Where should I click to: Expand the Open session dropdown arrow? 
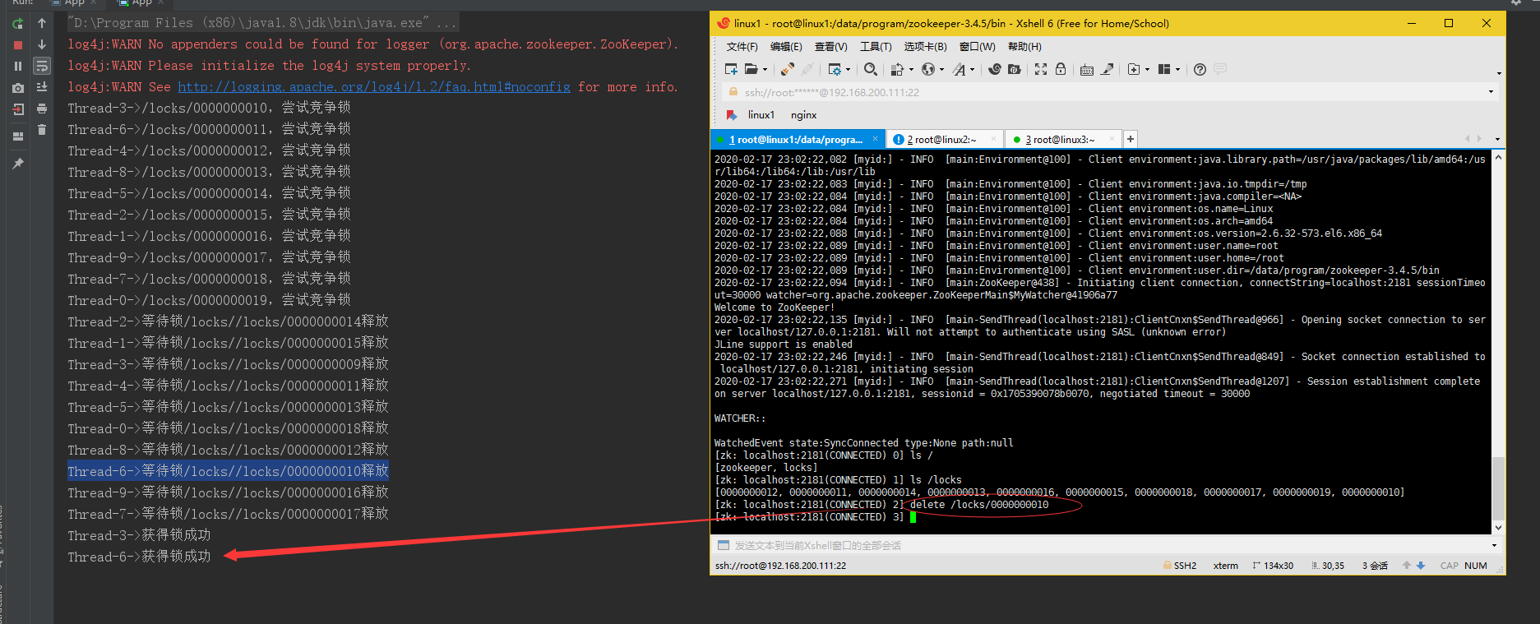765,70
